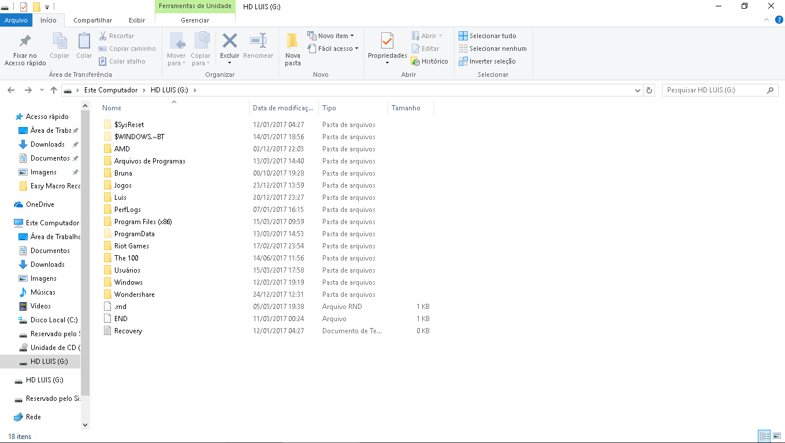Select the $SysReset folder
Image resolution: width=785 pixels, height=443 pixels.
pyautogui.click(x=129, y=125)
